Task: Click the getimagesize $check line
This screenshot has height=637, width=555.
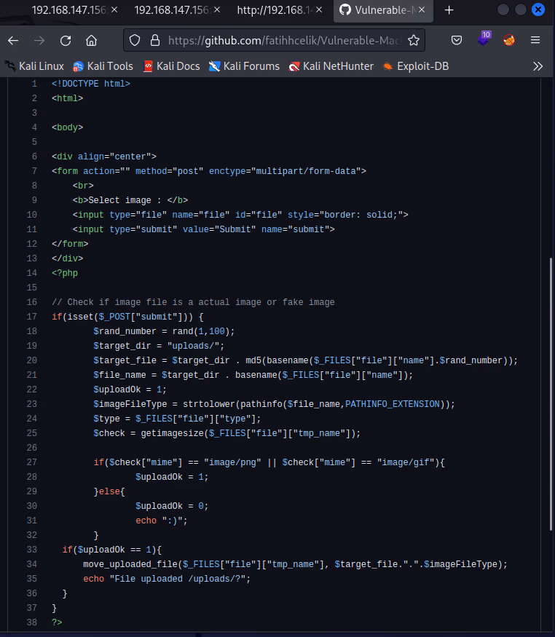Action: coord(227,433)
